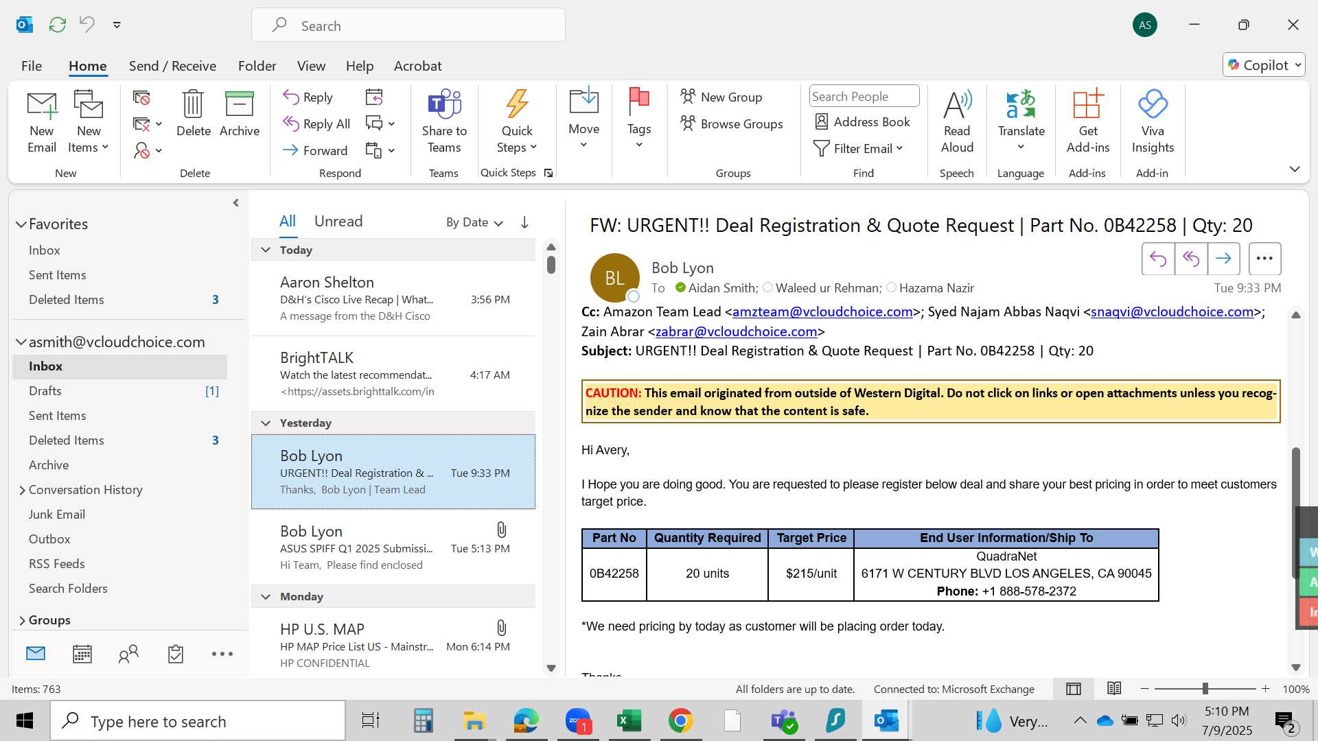Open Viva Insights
Image resolution: width=1318 pixels, height=741 pixels.
[x=1153, y=122]
